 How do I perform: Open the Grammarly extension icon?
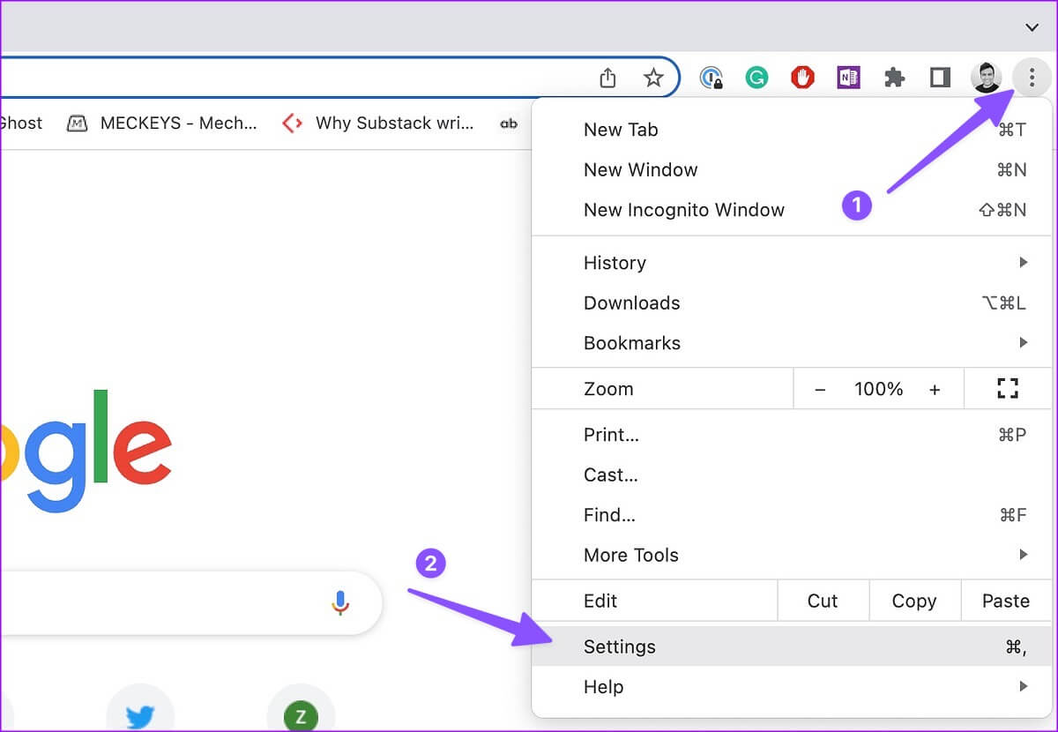click(756, 78)
